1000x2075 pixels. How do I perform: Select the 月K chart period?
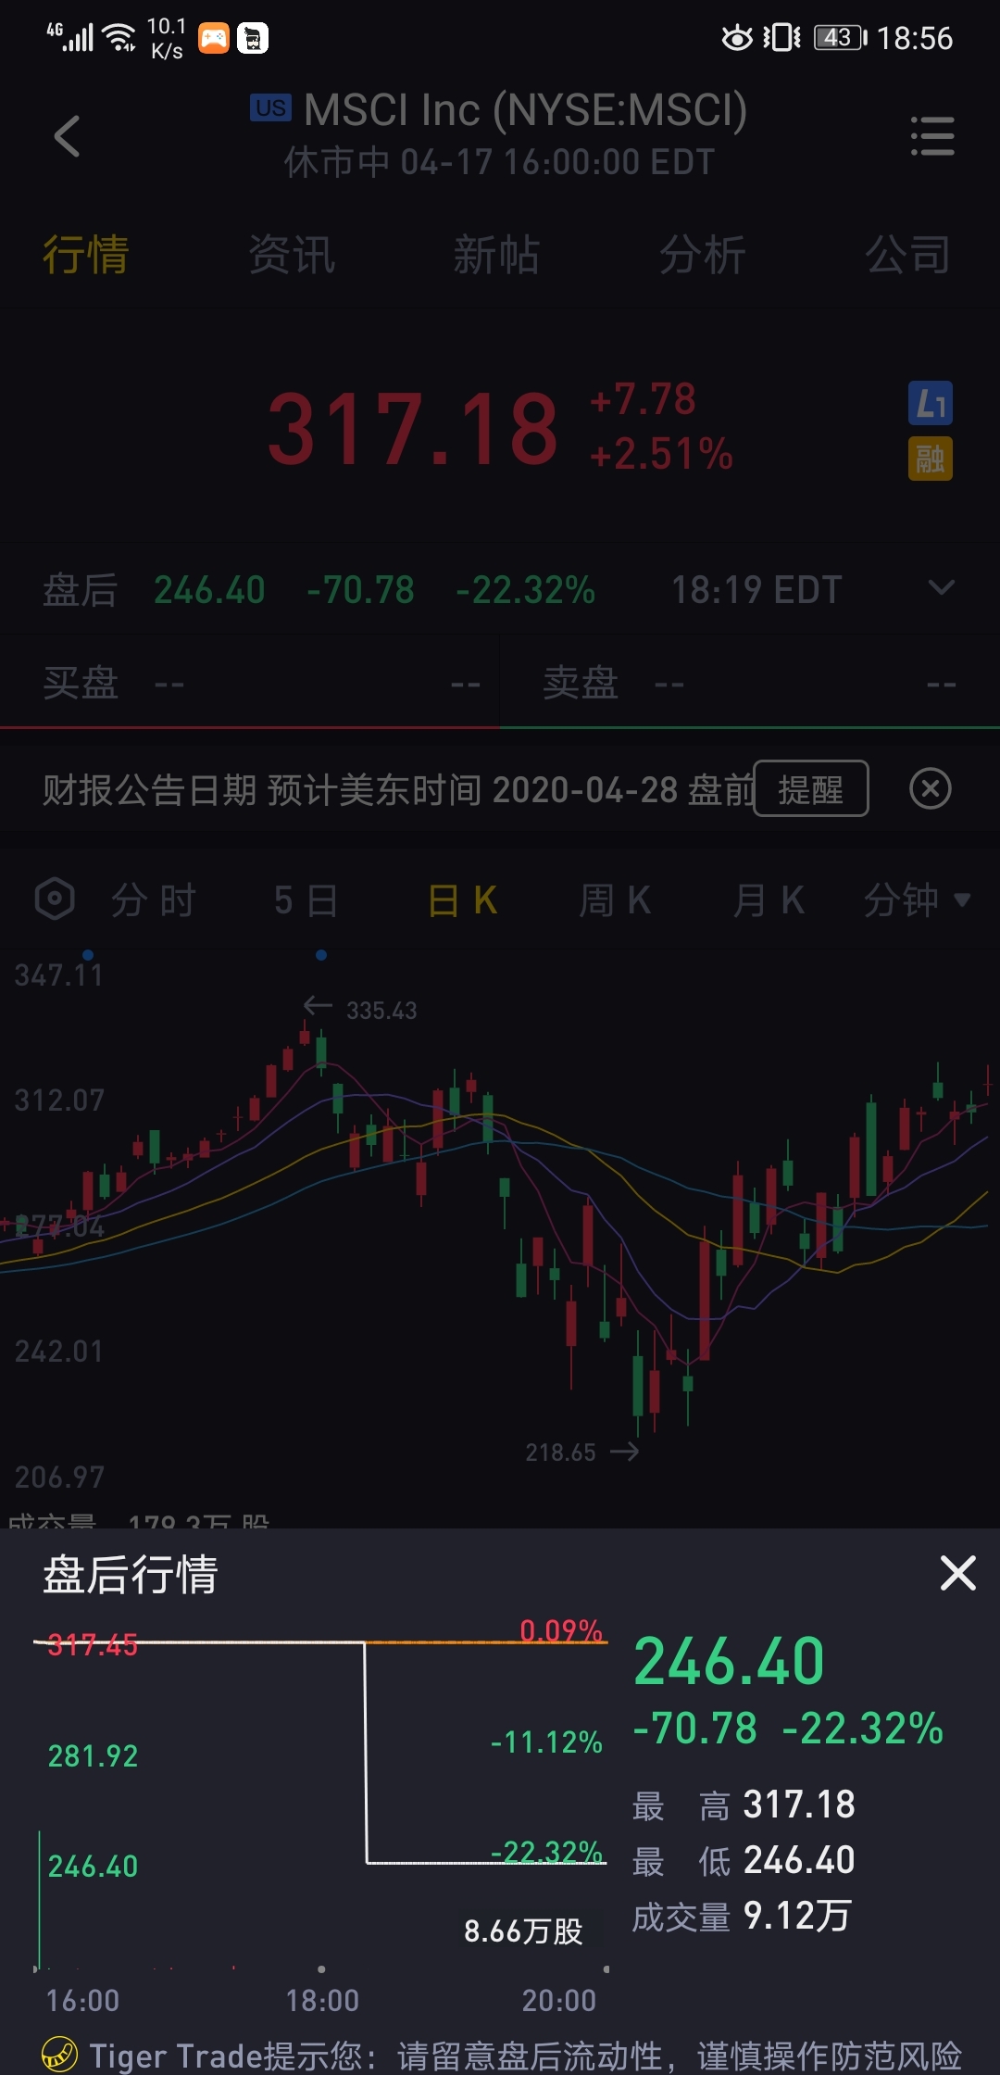click(x=768, y=899)
